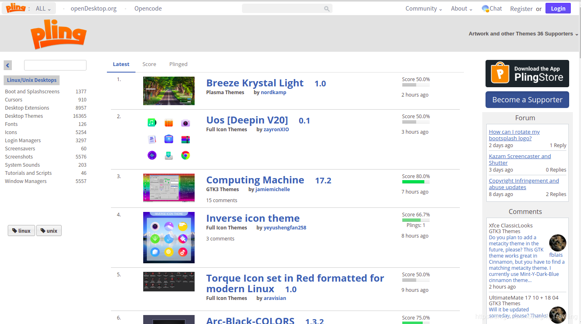
Task: Open the Breeze Krystal Light title link
Action: tap(255, 83)
